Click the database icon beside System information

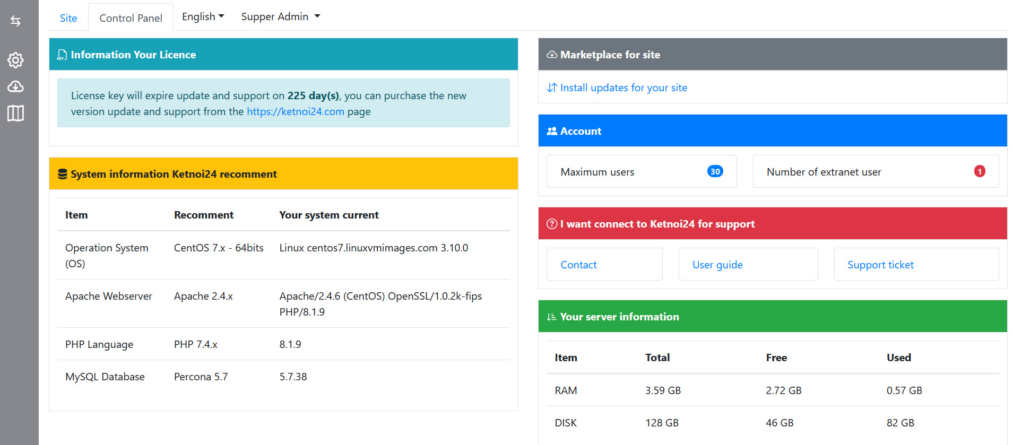tap(62, 174)
